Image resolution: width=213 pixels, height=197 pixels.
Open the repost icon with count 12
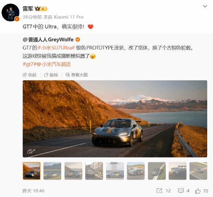[163, 191]
